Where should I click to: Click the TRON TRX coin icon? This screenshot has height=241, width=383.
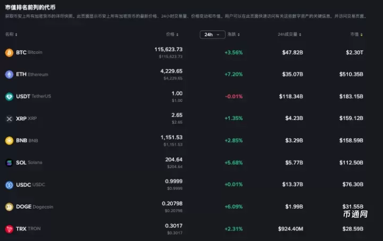click(x=9, y=229)
